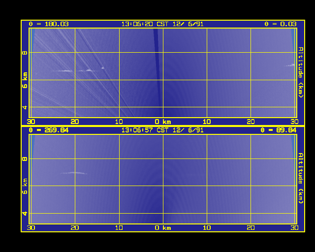Click the upper panel's 20 label on θ=0.03 side
Screen dimensions: 315x252
pos(251,122)
